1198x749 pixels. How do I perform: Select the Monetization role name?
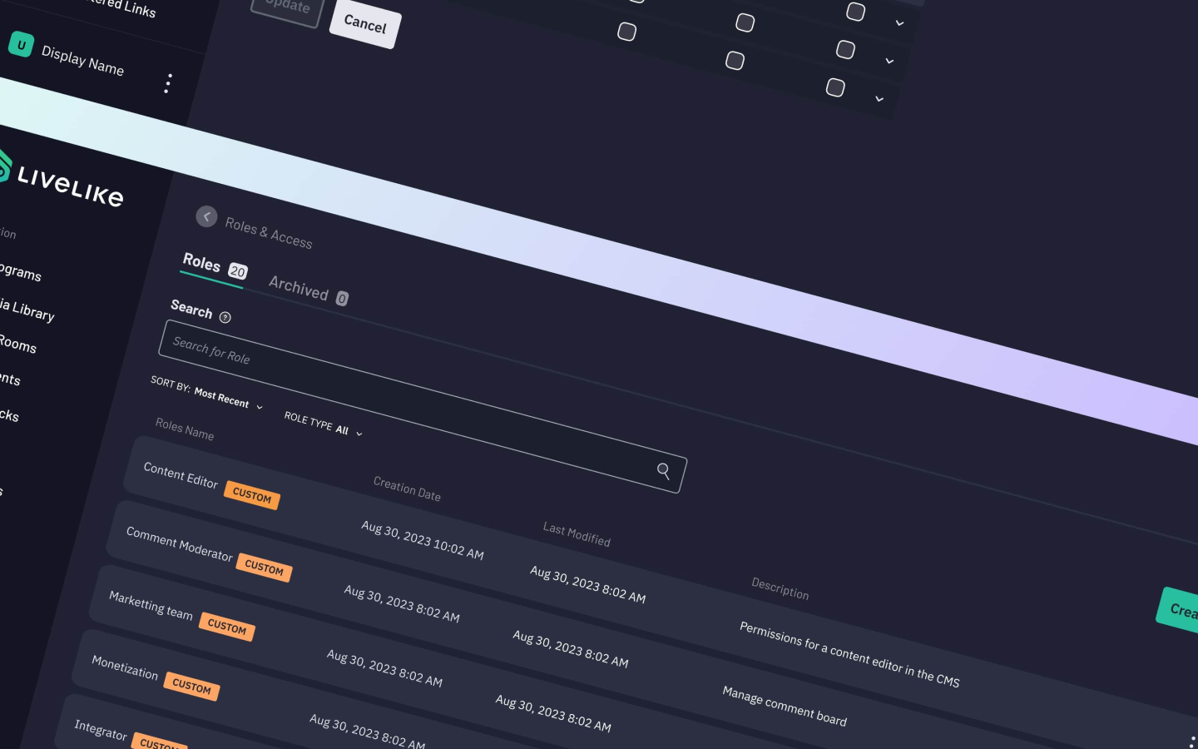pyautogui.click(x=125, y=667)
